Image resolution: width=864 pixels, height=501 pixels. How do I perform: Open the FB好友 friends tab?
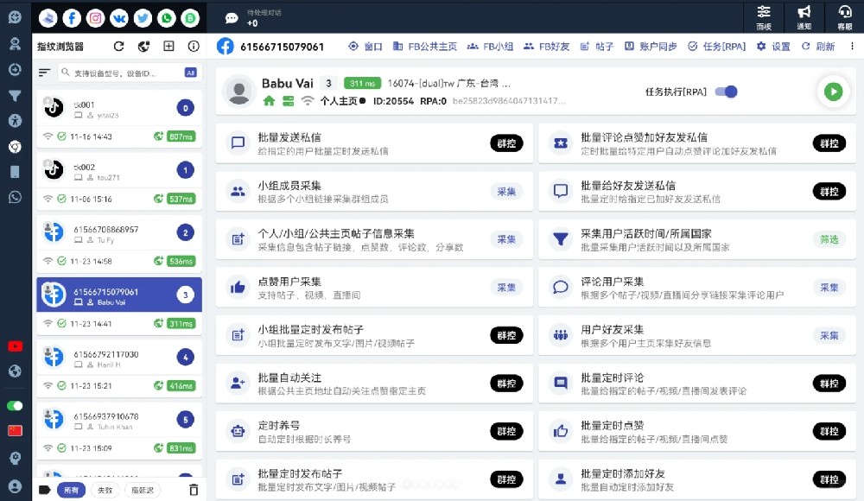click(546, 47)
